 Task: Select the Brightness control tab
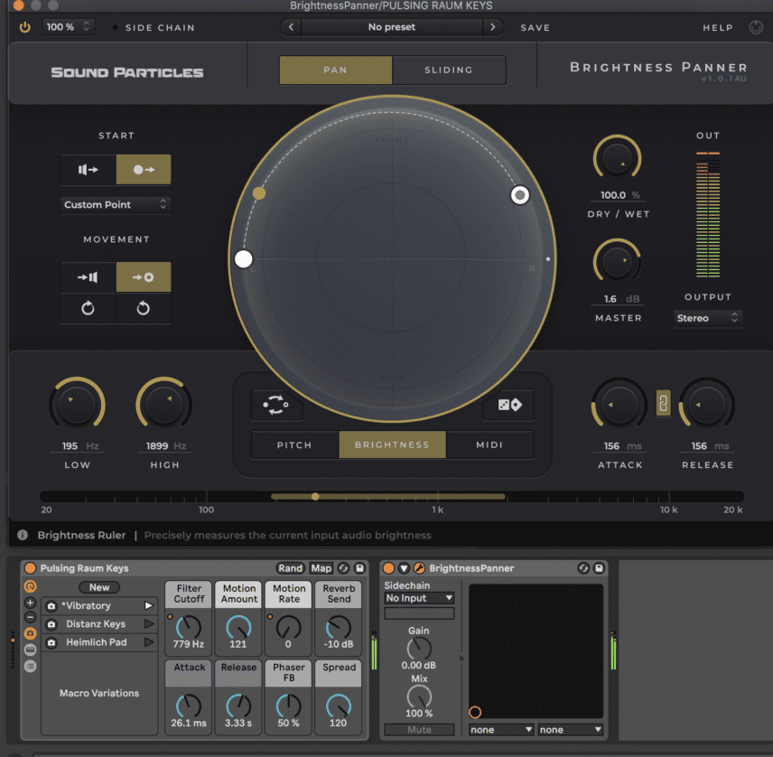[x=393, y=444]
